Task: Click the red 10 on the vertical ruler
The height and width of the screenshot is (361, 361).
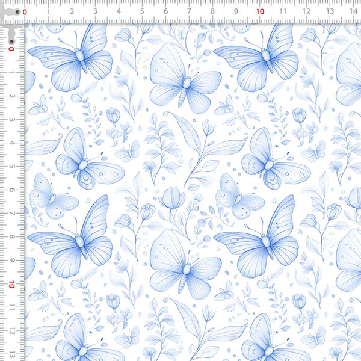Action: coord(11,285)
